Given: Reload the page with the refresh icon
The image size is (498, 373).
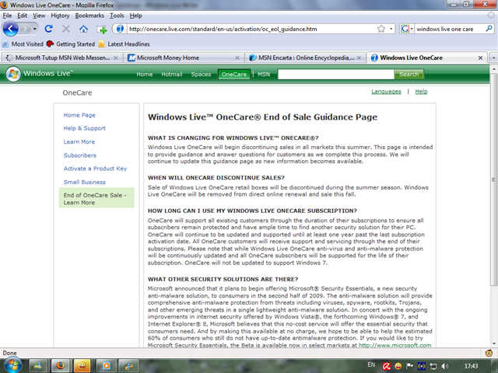Looking at the screenshot, I should pyautogui.click(x=48, y=29).
